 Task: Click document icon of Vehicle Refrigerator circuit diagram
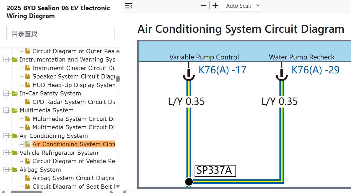[27, 161]
